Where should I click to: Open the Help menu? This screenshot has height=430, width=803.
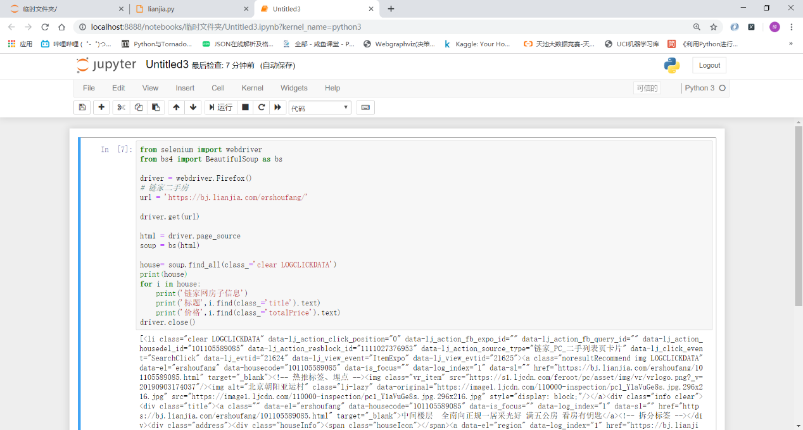coord(332,88)
